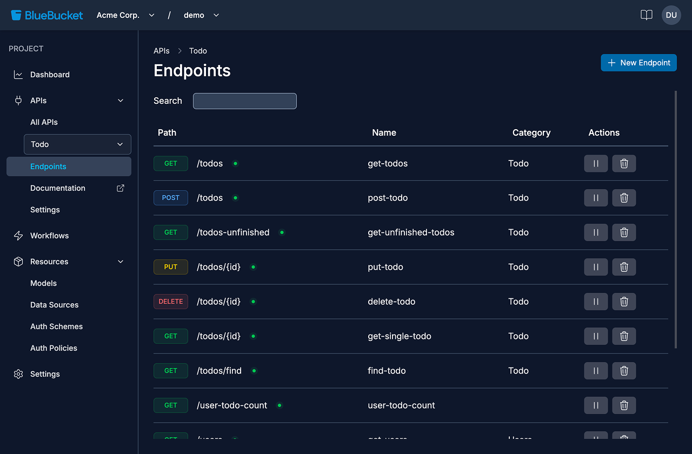
Task: Open the documentation book icon in the top bar
Action: (x=647, y=15)
